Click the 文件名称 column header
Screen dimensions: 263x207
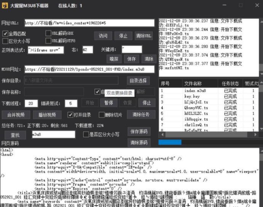coord(193,83)
